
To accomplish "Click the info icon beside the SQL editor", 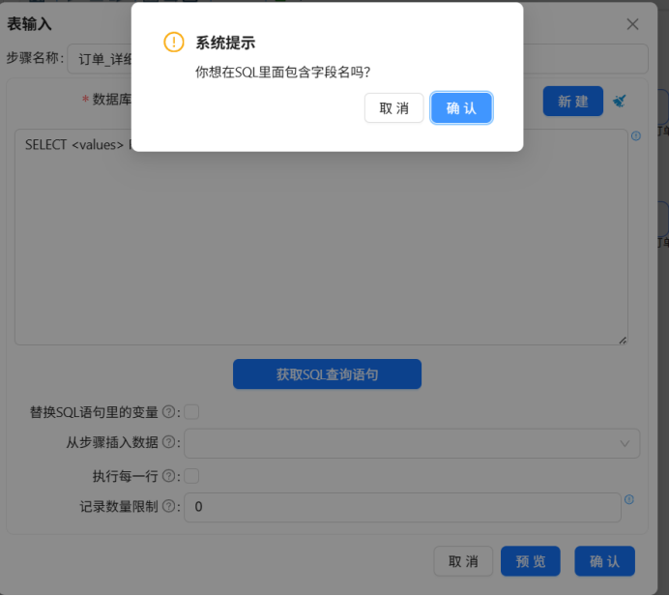I will point(636,136).
